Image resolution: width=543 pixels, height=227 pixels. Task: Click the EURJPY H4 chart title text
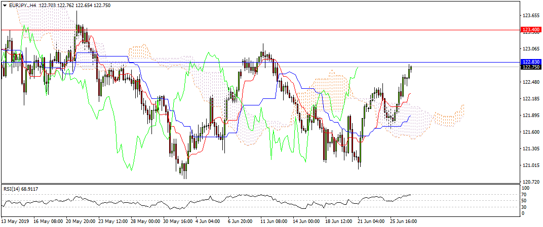tap(23, 5)
